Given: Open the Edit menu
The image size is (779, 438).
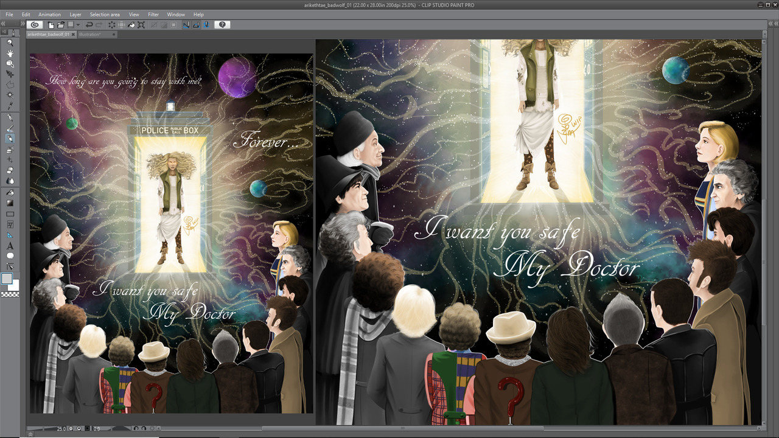Looking at the screenshot, I should (26, 14).
